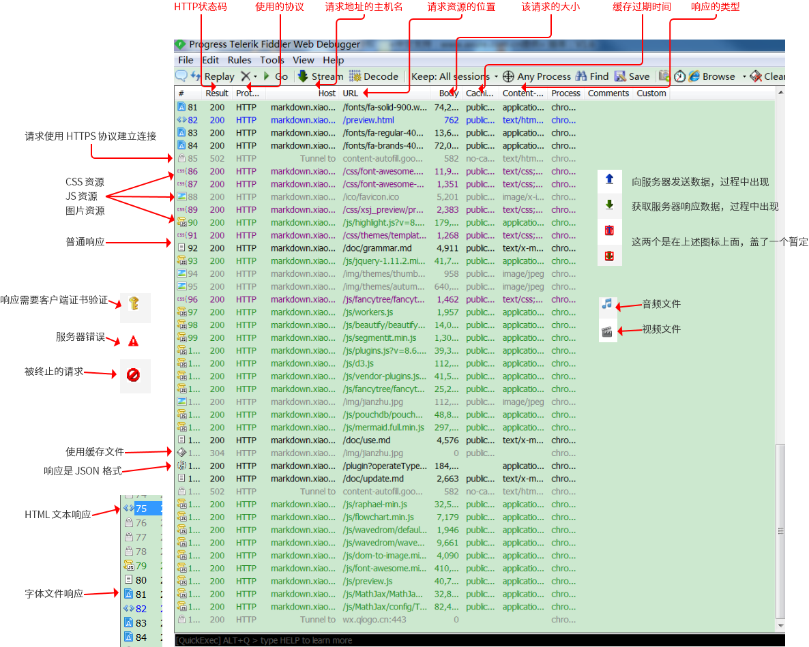Select the /js/d3.js URL cell
Screen dimensions: 809x647
click(x=358, y=363)
